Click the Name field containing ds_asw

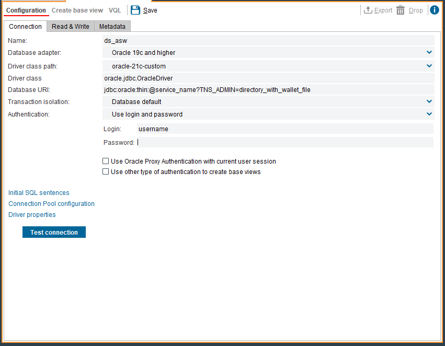[268, 41]
